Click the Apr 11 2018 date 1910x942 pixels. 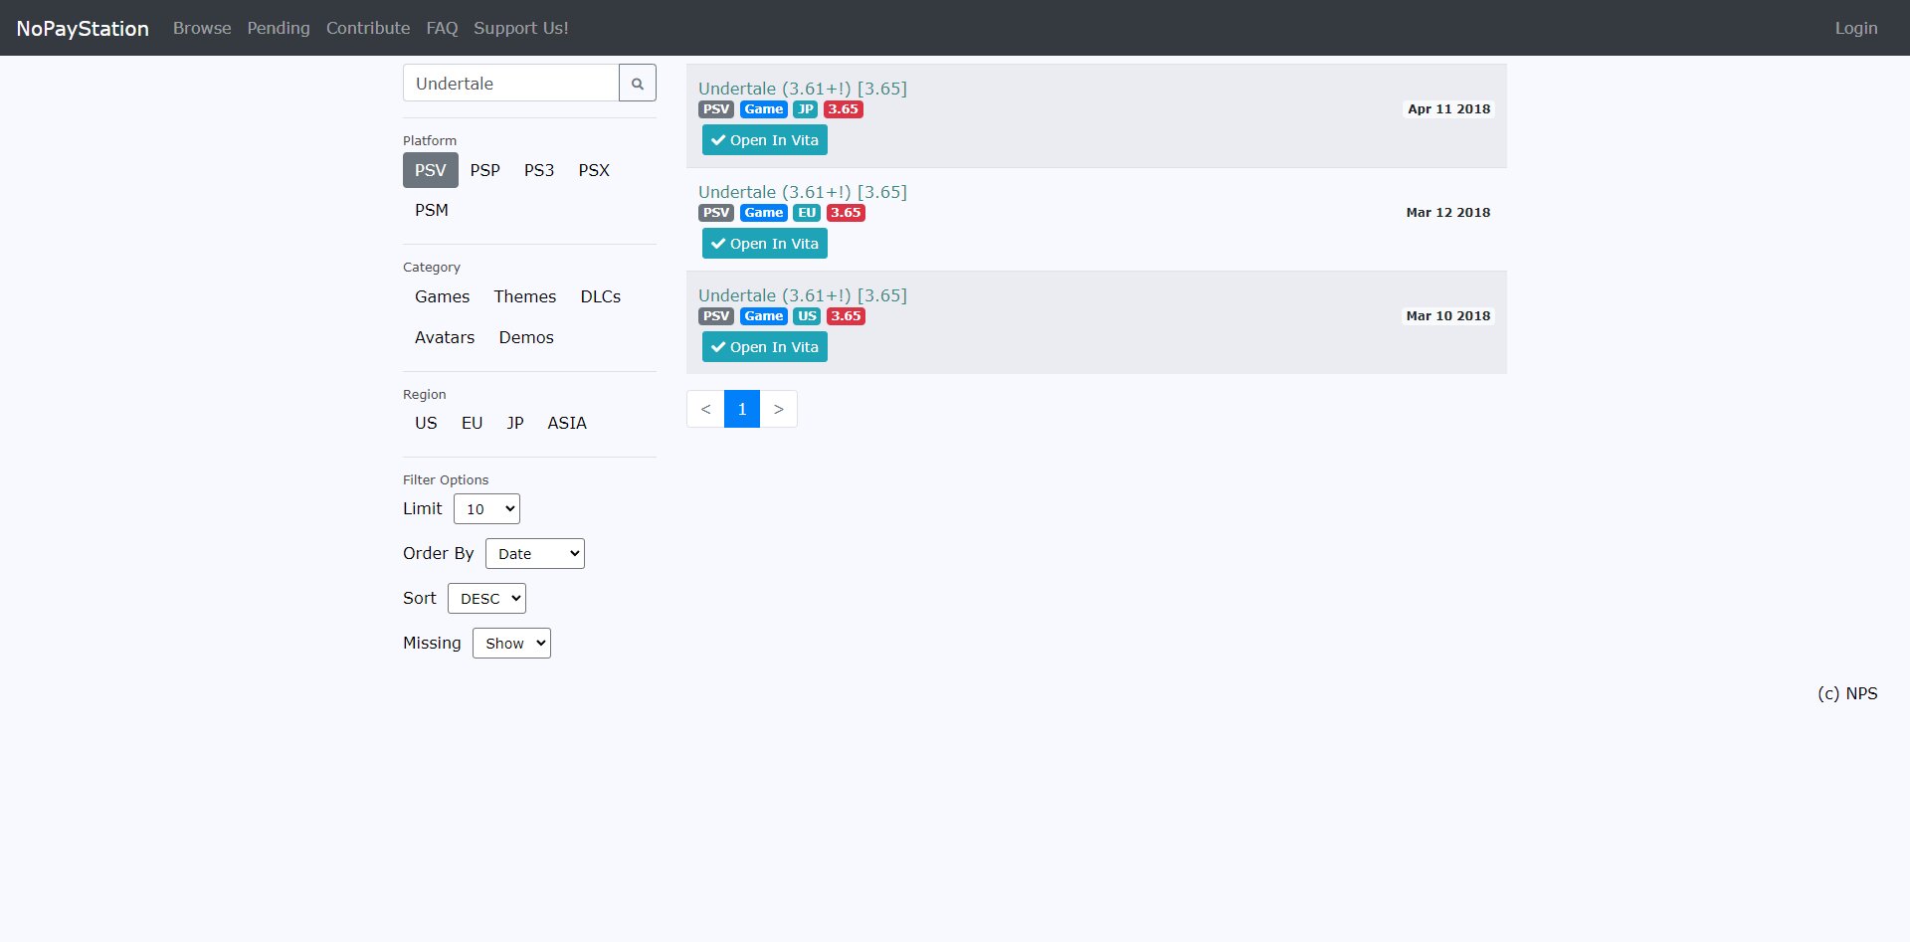click(1449, 109)
